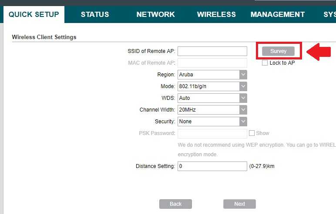Image resolution: width=336 pixels, height=214 pixels.
Task: Expand the Region dropdown showing Aruba
Action: click(x=212, y=75)
